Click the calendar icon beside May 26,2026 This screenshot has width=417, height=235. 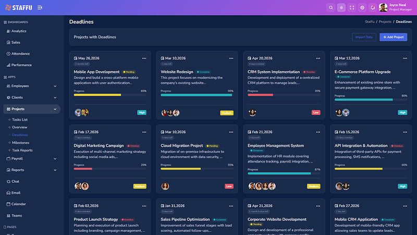click(76, 58)
